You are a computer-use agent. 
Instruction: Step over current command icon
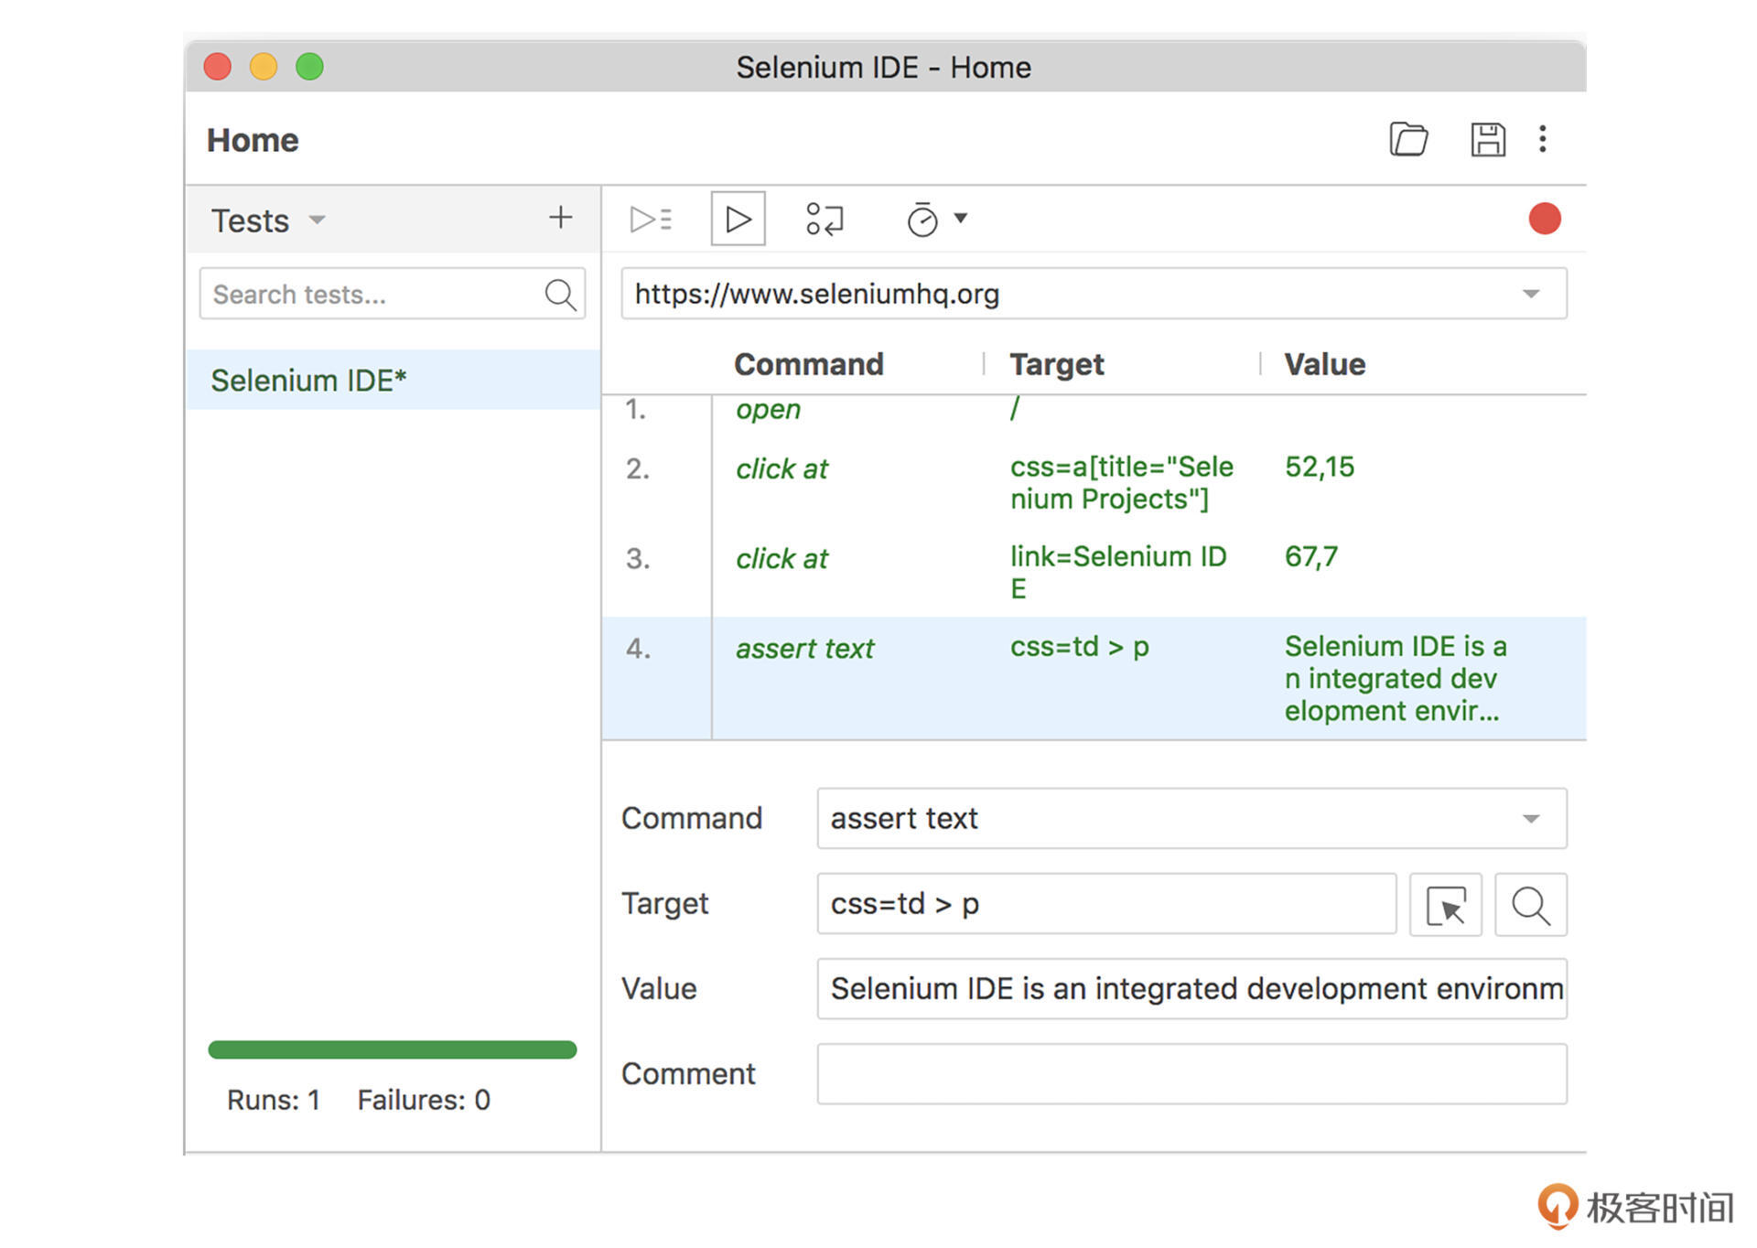point(824,220)
